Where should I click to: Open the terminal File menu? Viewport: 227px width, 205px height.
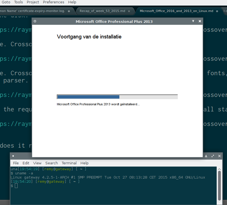tap(16, 163)
